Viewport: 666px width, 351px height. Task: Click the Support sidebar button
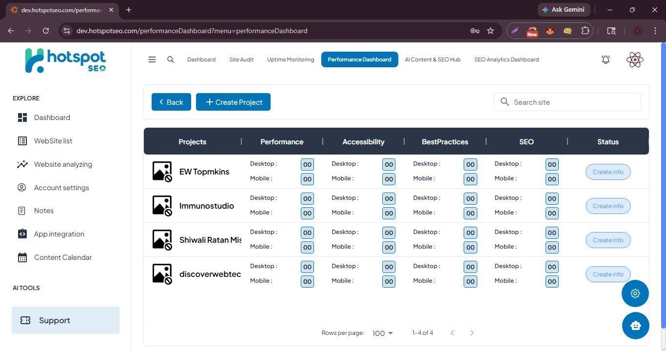click(x=65, y=320)
